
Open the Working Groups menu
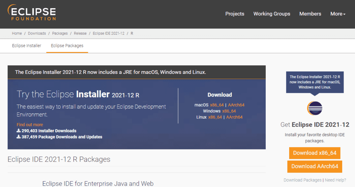coord(272,14)
